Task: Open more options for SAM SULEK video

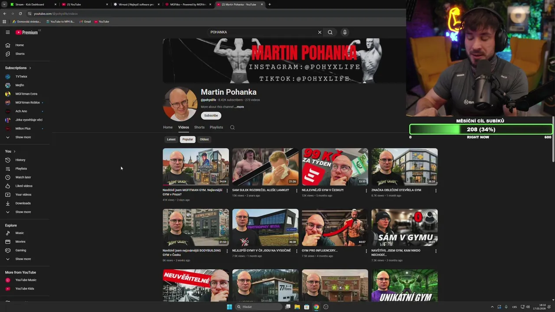Action: click(297, 191)
